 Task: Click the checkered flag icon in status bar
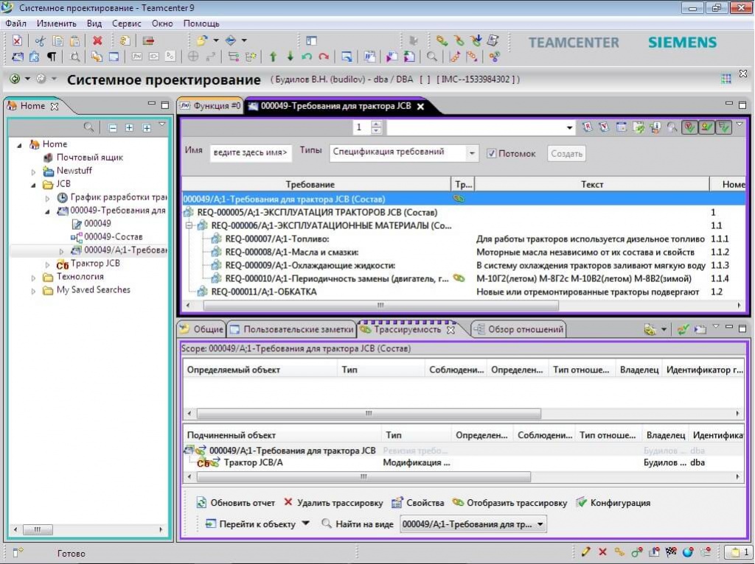pos(671,552)
